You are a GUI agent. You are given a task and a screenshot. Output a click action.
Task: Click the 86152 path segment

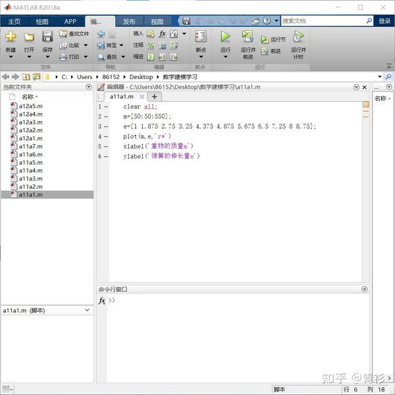click(111, 77)
